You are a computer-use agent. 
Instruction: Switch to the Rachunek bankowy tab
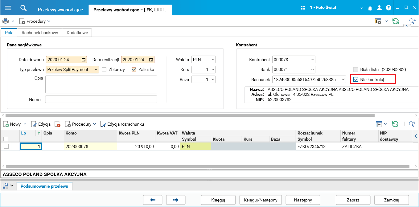coord(40,33)
